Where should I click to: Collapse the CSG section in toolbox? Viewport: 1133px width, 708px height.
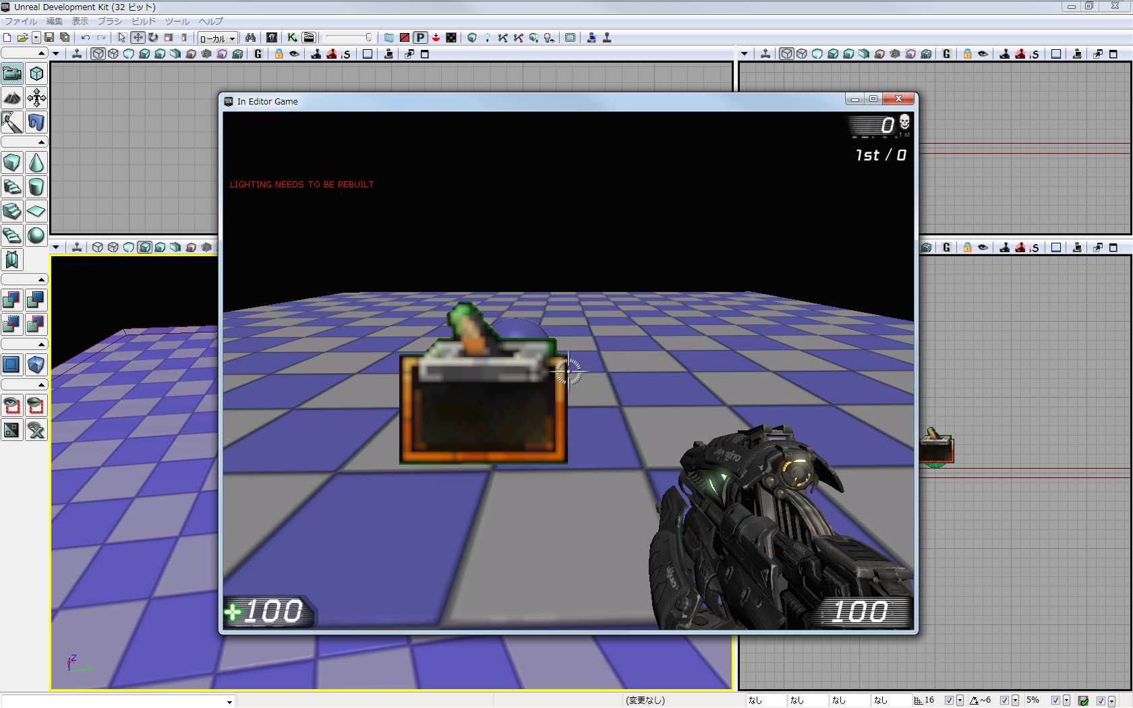pyautogui.click(x=24, y=280)
